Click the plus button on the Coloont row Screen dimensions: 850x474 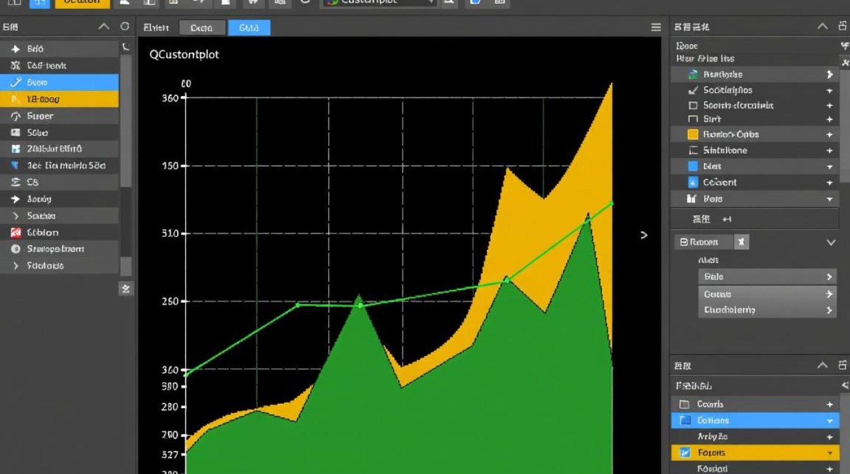(830, 183)
